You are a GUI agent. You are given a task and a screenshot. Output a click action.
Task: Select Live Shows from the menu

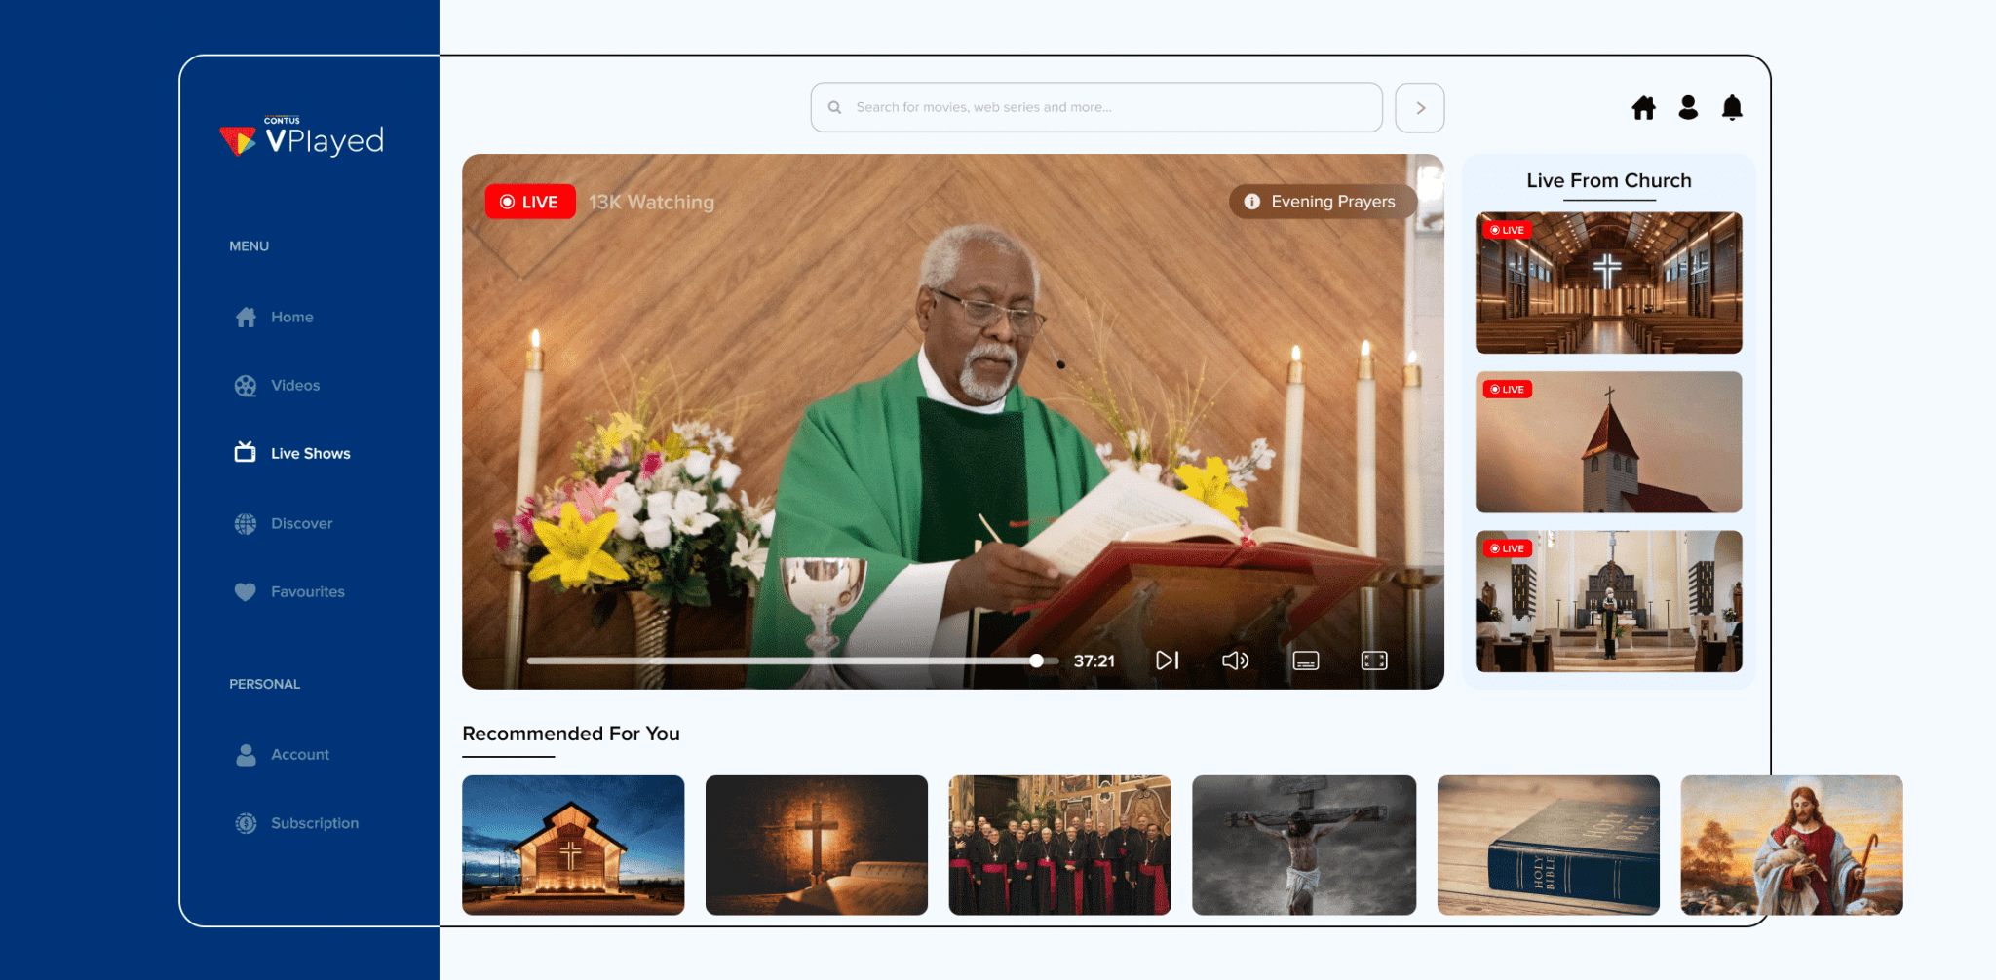click(x=310, y=452)
